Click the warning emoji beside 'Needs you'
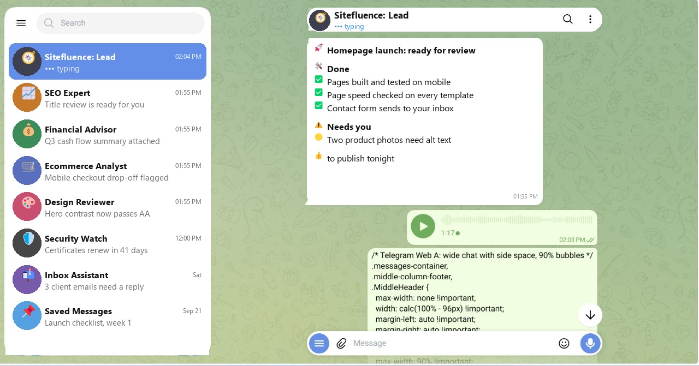The image size is (699, 366). (x=319, y=124)
